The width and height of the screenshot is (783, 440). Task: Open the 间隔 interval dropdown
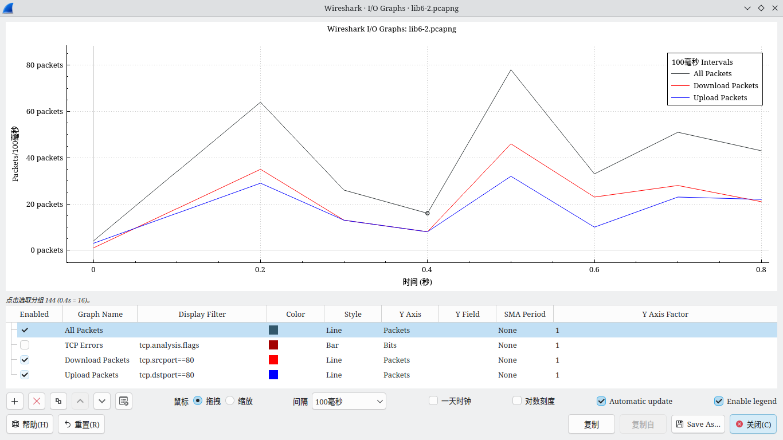[349, 402]
